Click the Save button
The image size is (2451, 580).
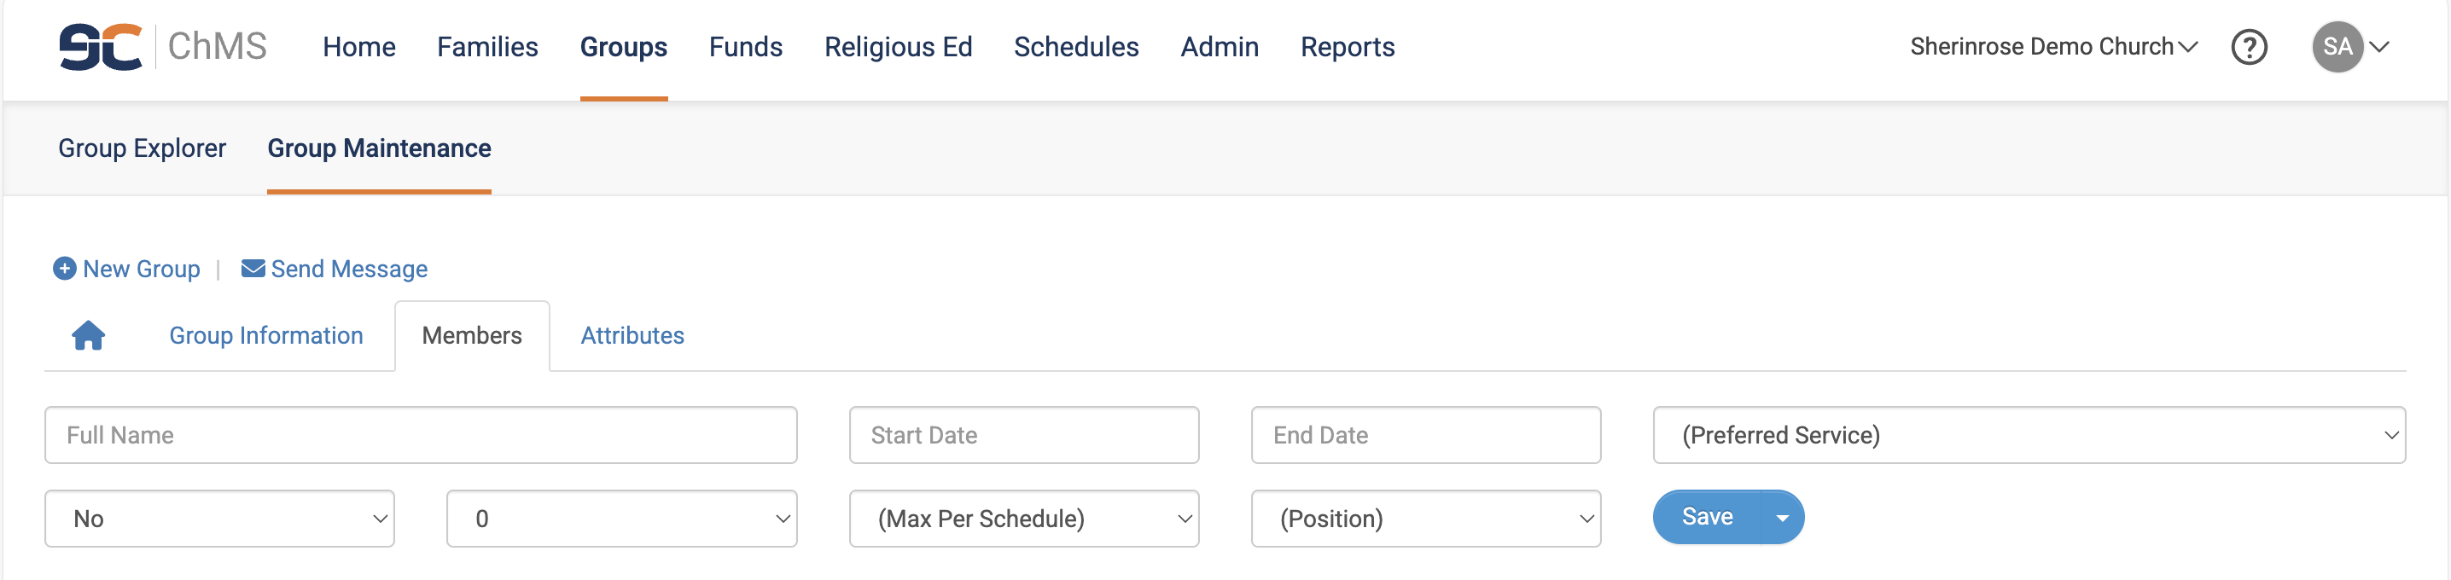[x=1707, y=517]
